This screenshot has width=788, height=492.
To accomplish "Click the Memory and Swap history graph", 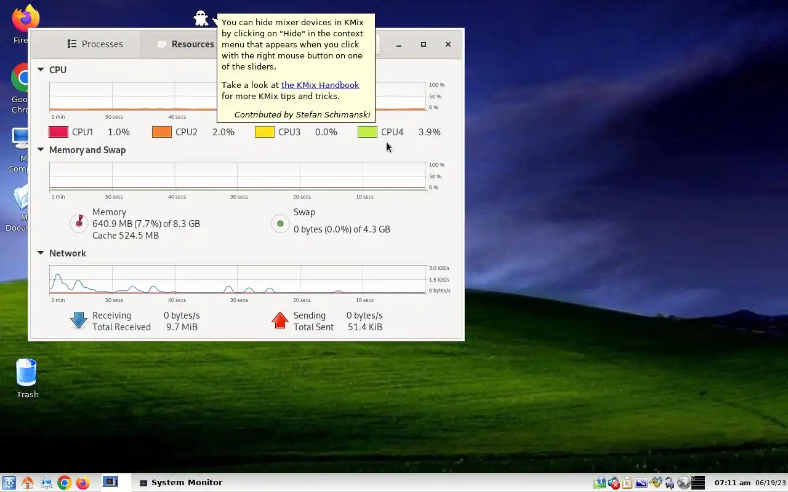I will coord(237,177).
